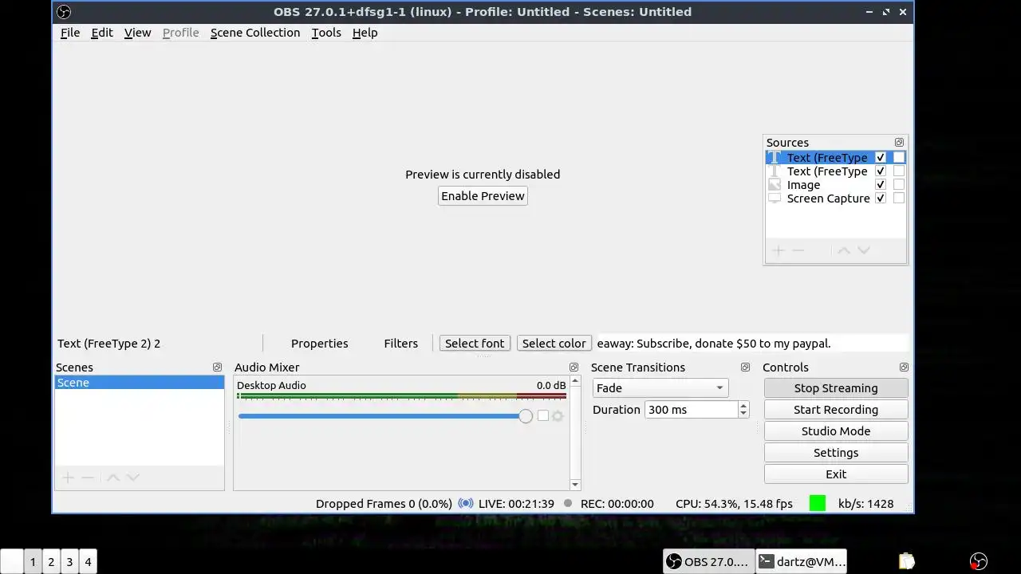
Task: Open the Help menu
Action: [x=365, y=33]
